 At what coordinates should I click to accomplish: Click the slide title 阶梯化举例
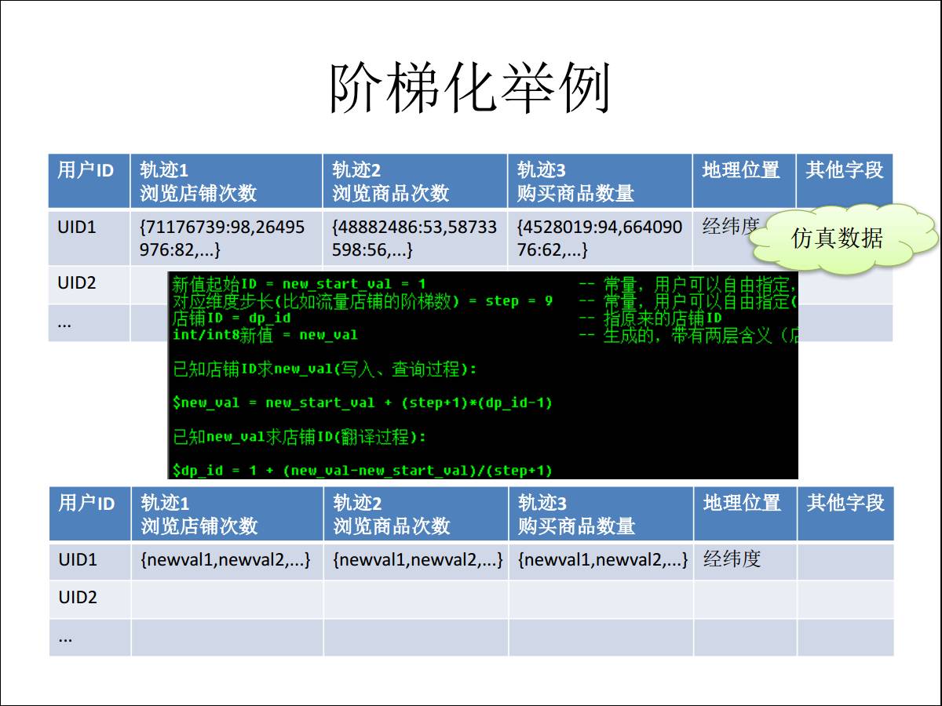469,88
